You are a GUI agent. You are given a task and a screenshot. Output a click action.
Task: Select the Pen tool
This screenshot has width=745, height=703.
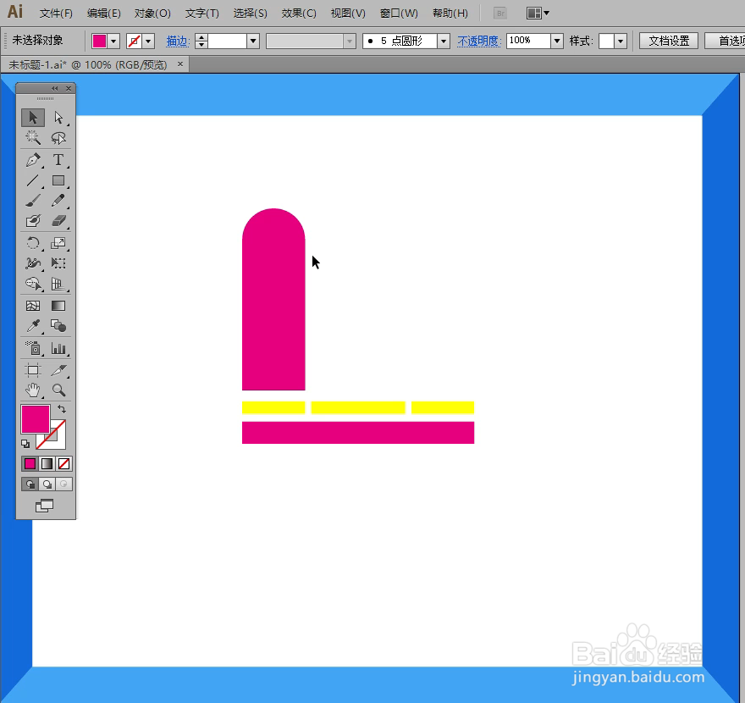pos(33,160)
